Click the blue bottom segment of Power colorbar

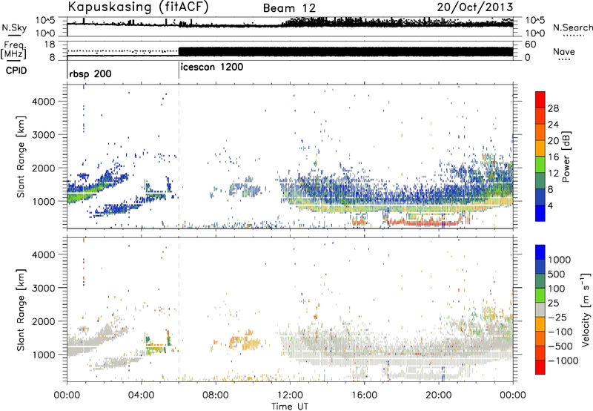tap(540, 214)
